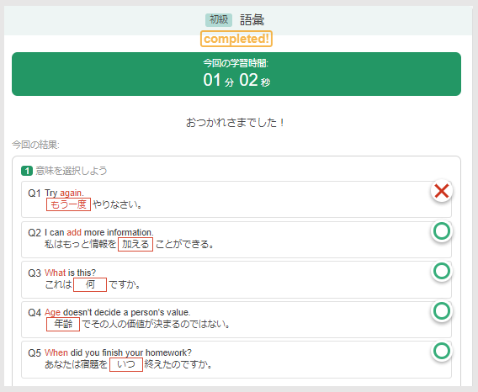Click the red X mark on Q1
This screenshot has width=478, height=392.
[442, 191]
